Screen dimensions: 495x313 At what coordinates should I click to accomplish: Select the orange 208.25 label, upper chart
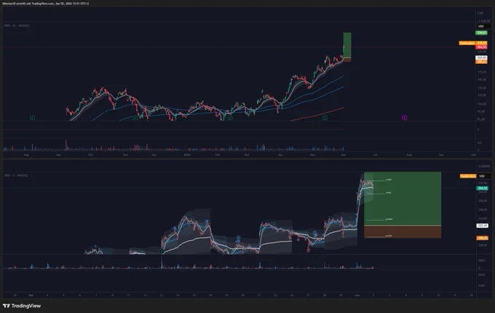481,62
